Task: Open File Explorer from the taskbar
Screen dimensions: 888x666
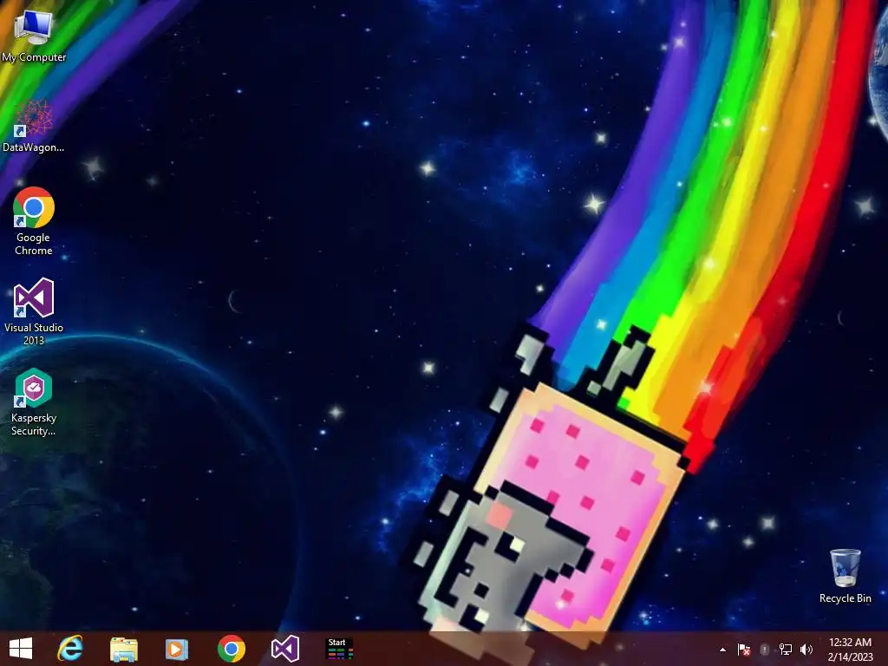Action: pyautogui.click(x=123, y=649)
